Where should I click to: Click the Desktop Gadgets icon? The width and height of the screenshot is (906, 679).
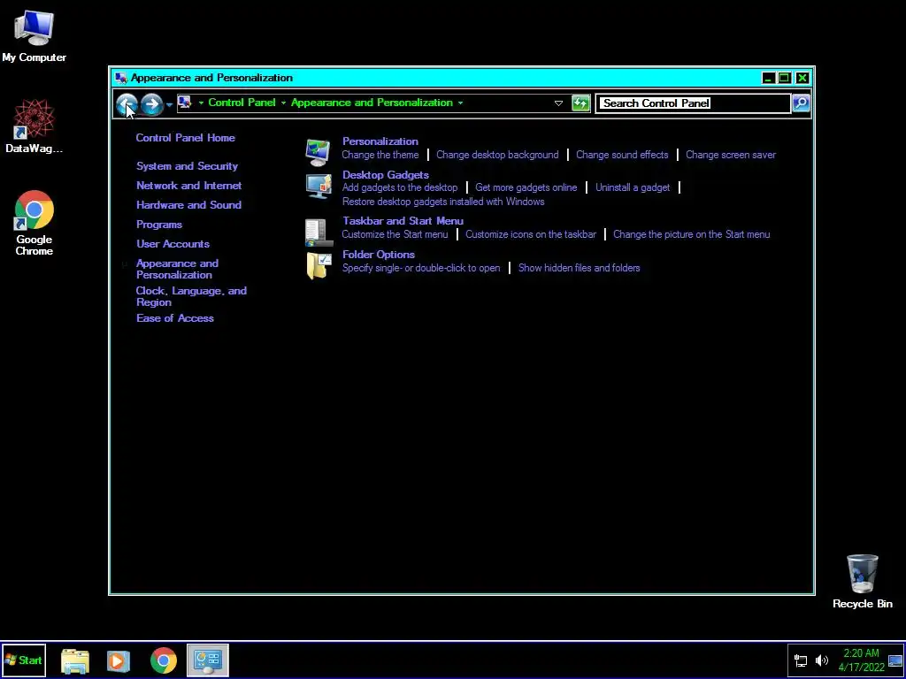(x=319, y=187)
